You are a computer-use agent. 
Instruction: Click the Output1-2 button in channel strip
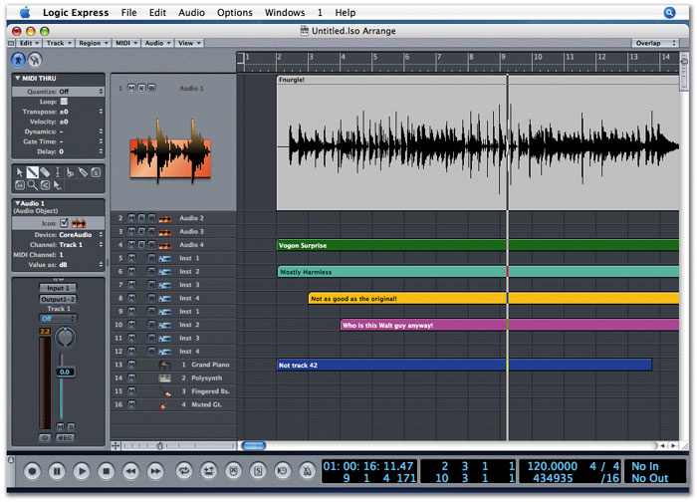[x=58, y=299]
